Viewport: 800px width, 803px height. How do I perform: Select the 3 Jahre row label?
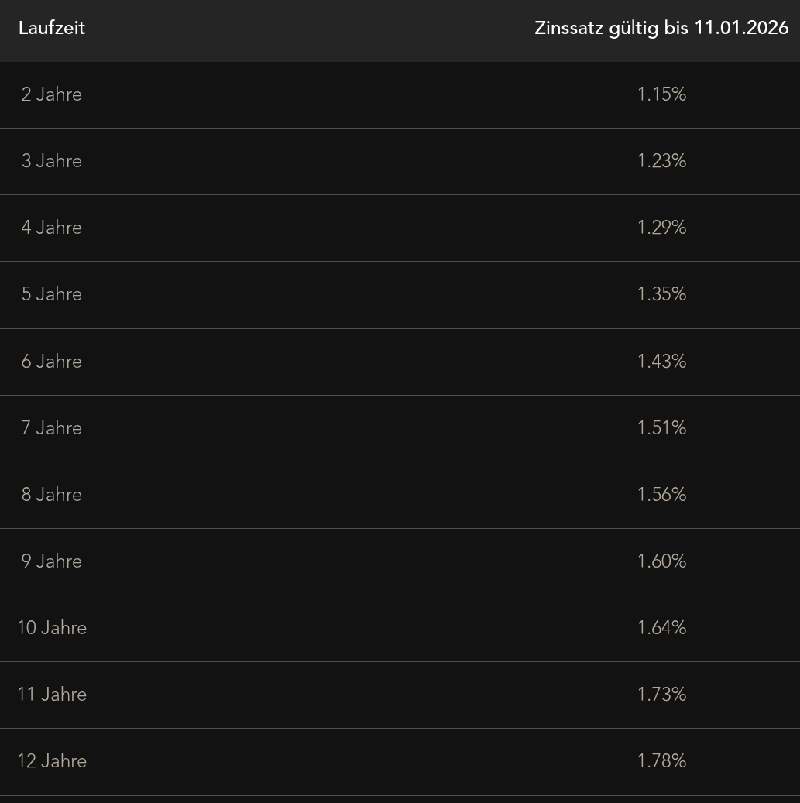pyautogui.click(x=52, y=161)
